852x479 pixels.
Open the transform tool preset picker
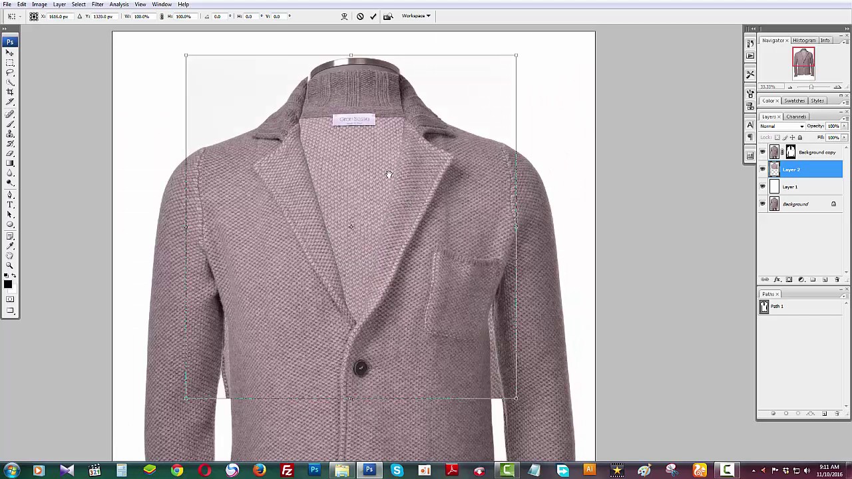click(15, 16)
